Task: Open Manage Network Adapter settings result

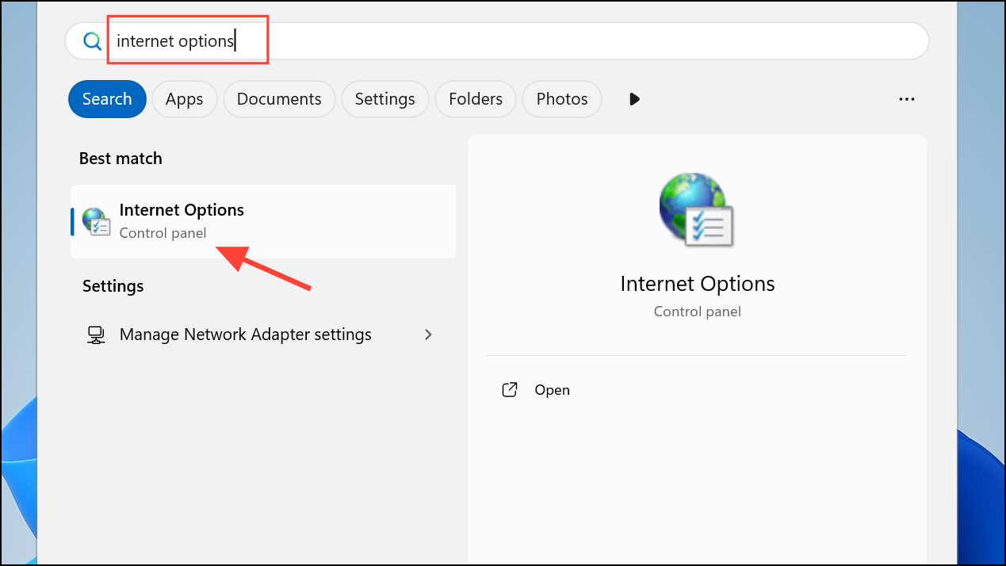Action: [263, 335]
